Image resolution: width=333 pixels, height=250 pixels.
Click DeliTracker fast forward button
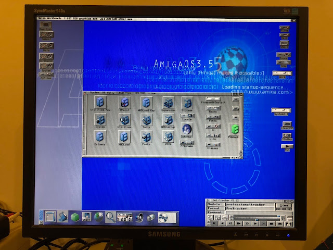click(x=247, y=223)
